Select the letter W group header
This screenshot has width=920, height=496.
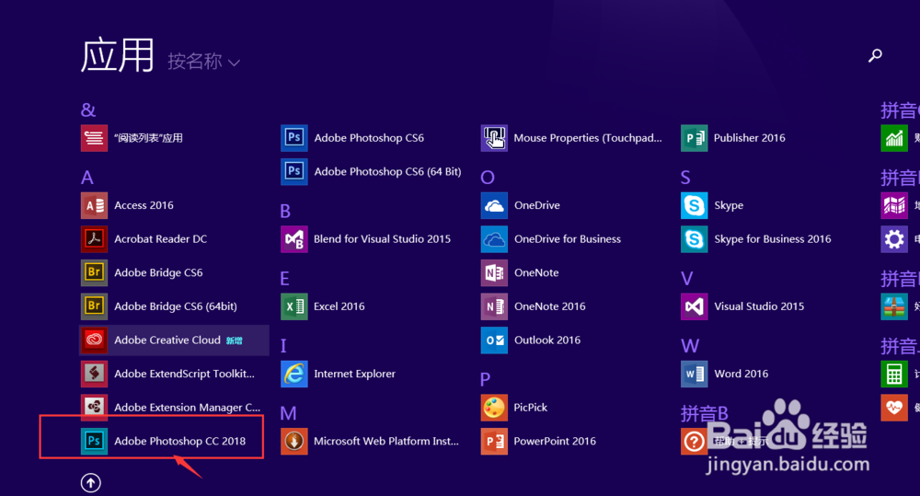click(x=690, y=346)
